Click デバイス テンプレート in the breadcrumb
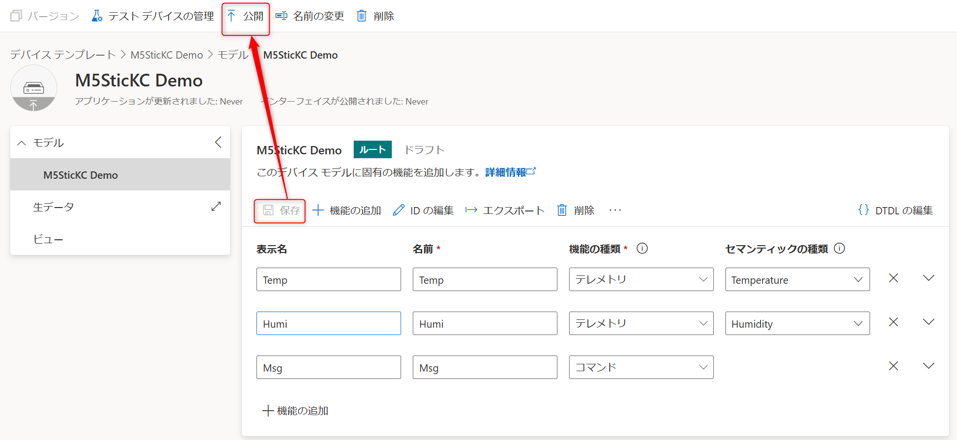 [x=63, y=55]
